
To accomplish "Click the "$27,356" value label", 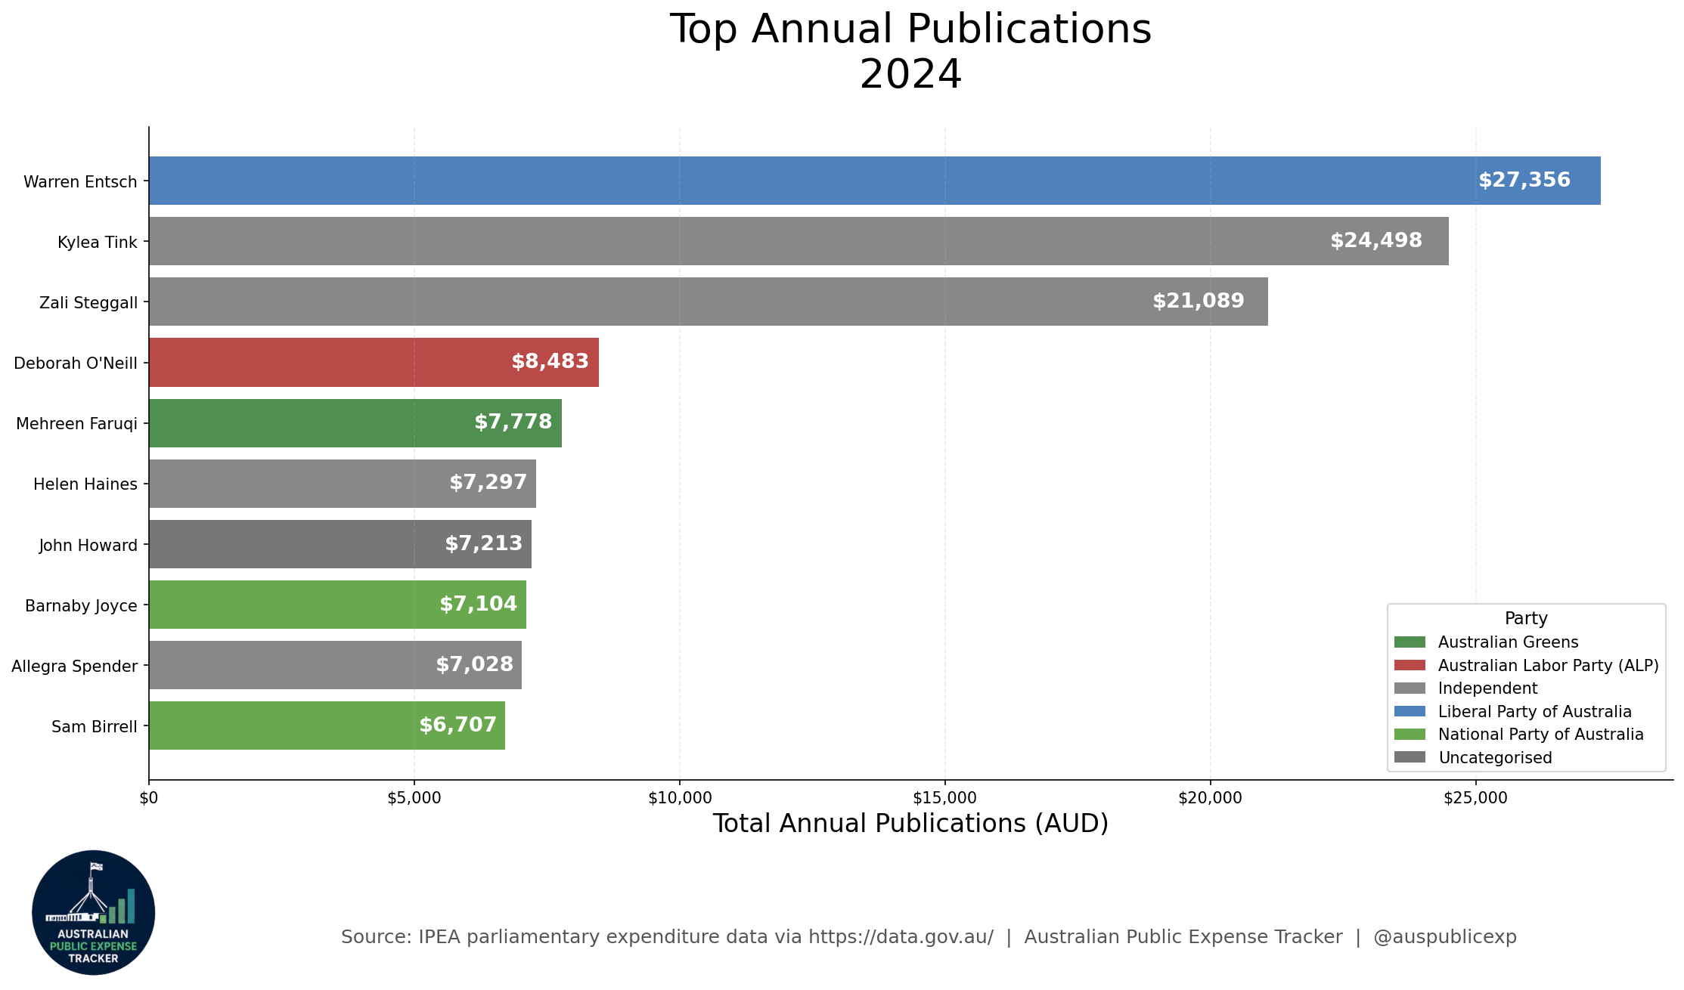I will 1524,180.
